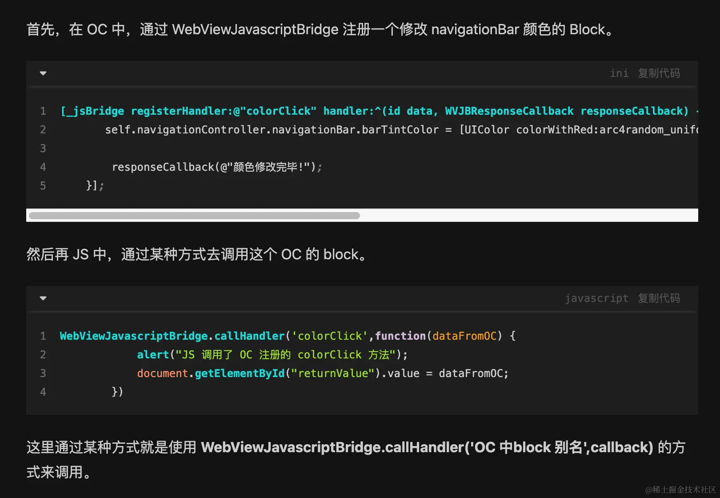This screenshot has width=720, height=498.
Task: Click the horizontal scrollbar thumb under Objective-C code
Action: (194, 216)
